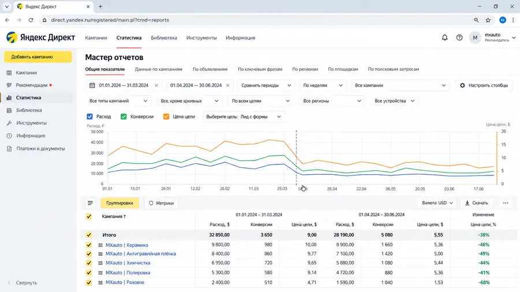Click the Информация sidebar icon

[9, 136]
